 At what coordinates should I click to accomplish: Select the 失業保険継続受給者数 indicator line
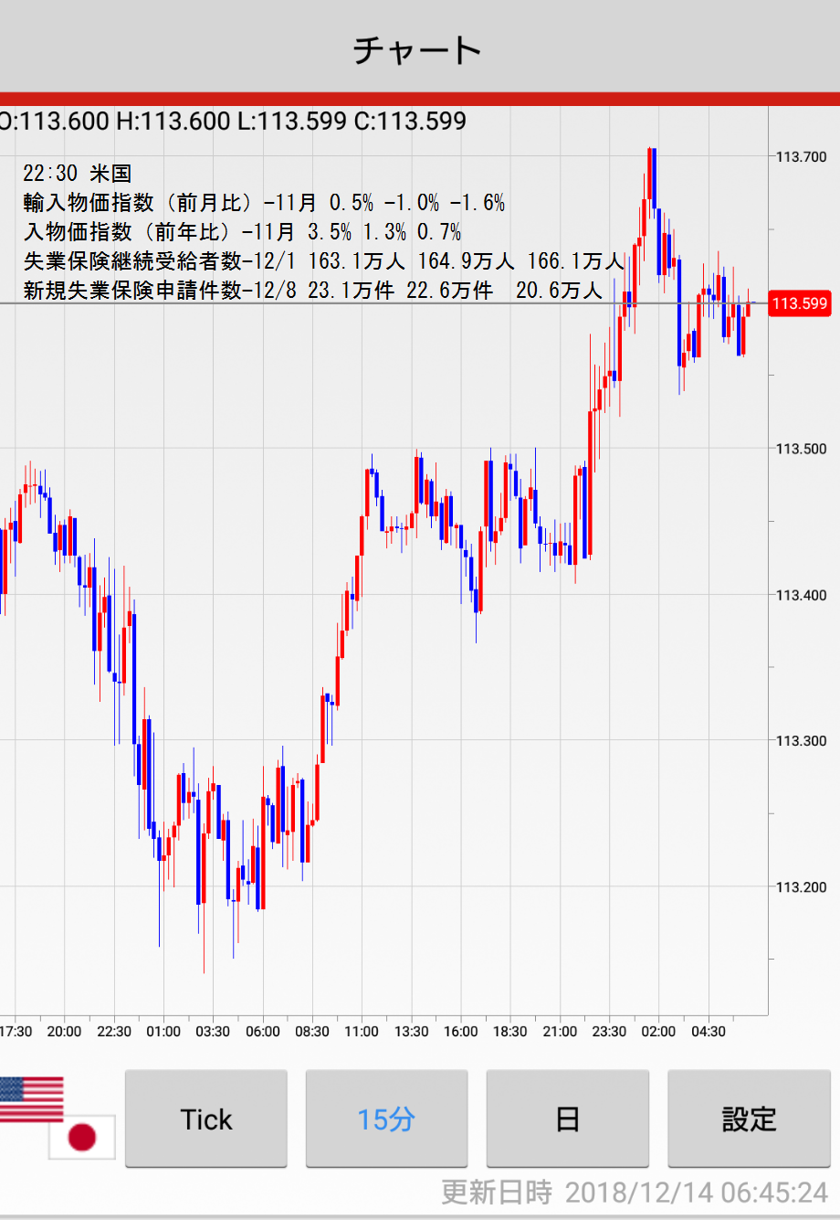point(323,261)
